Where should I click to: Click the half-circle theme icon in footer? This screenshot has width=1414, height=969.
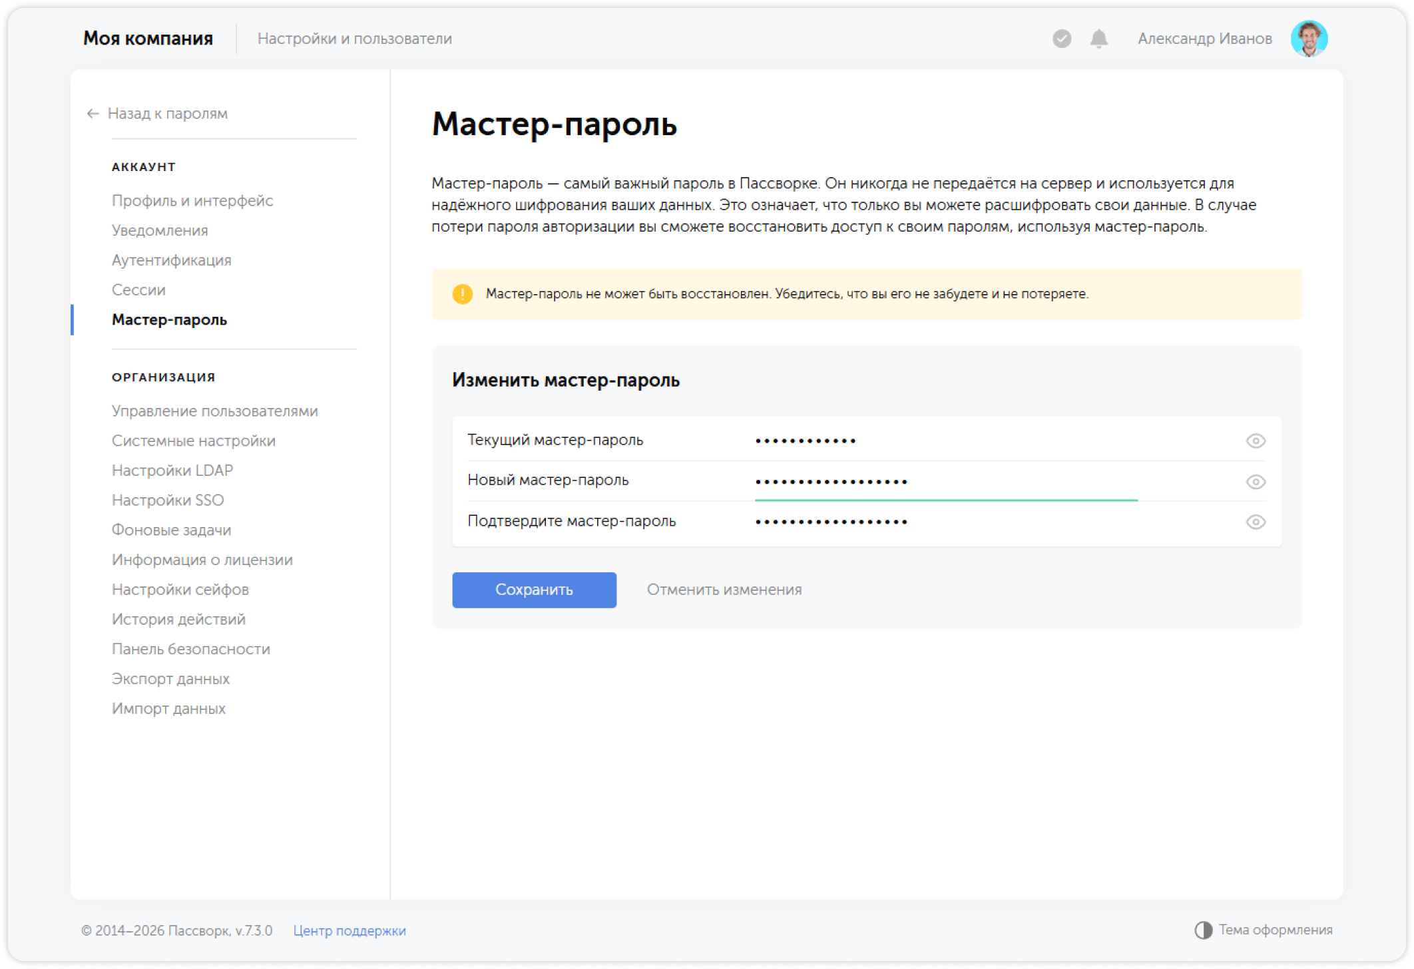(1203, 930)
